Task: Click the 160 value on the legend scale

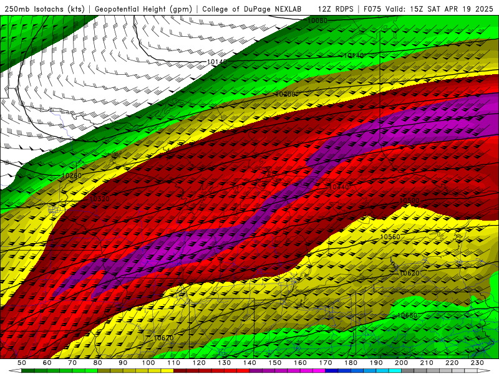Action: click(300, 363)
